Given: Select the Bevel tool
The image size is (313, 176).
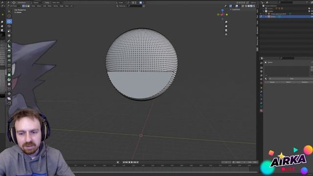Looking at the screenshot, I should tap(9, 61).
